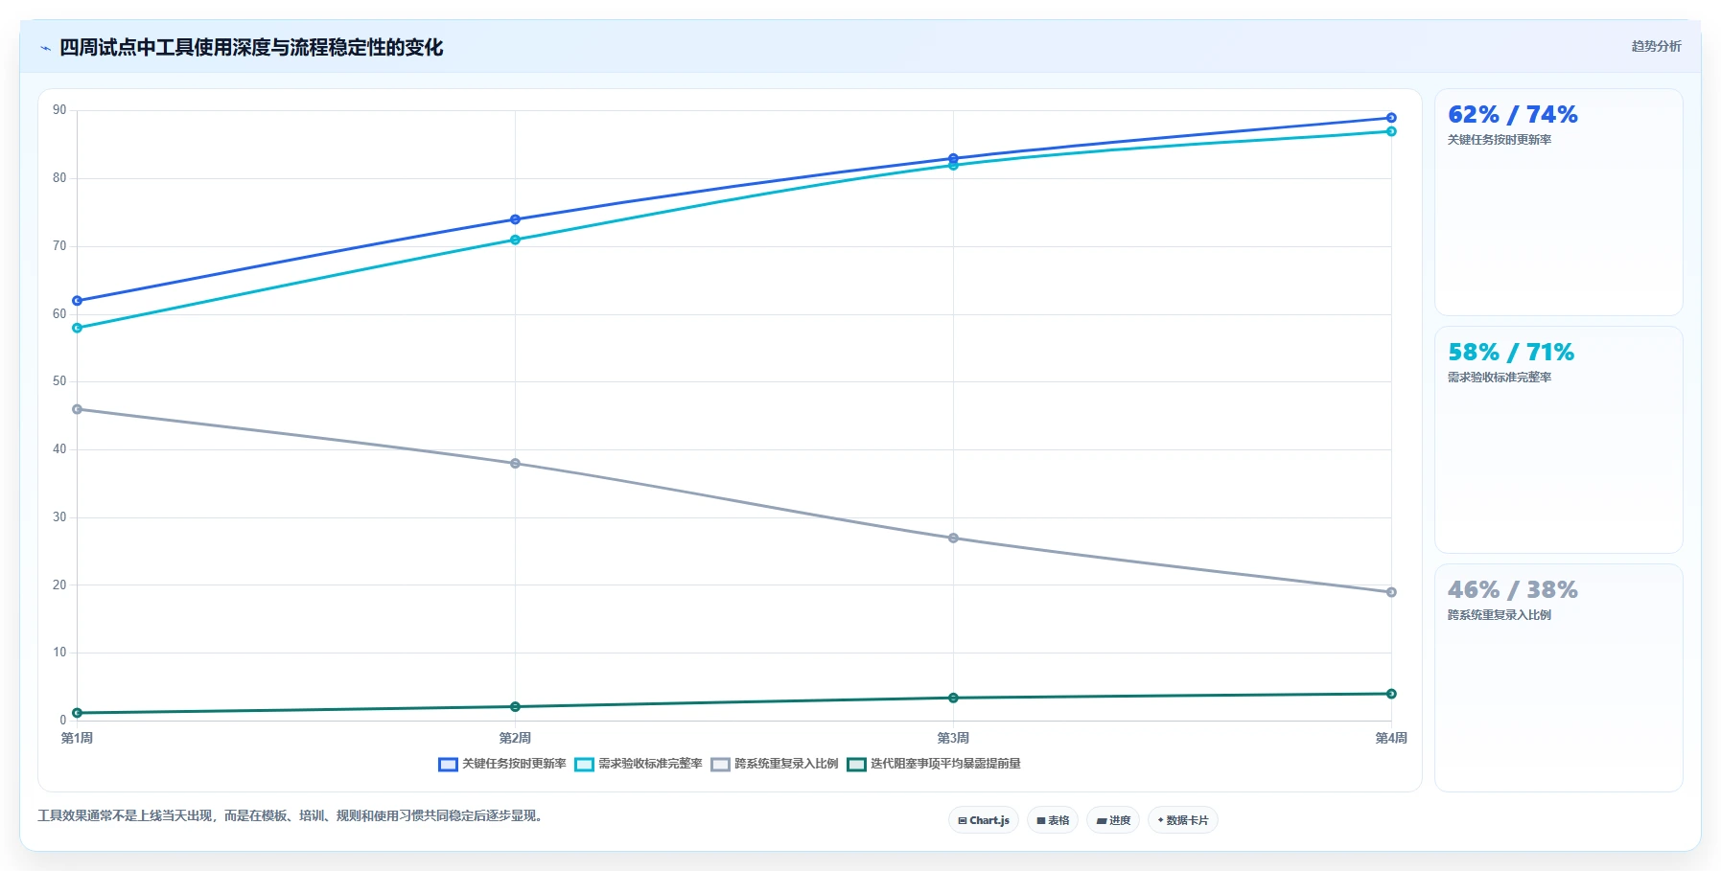Image resolution: width=1721 pixels, height=871 pixels.
Task: Click the 跨系统重复录入比例 card caption
Action: coord(1500,615)
